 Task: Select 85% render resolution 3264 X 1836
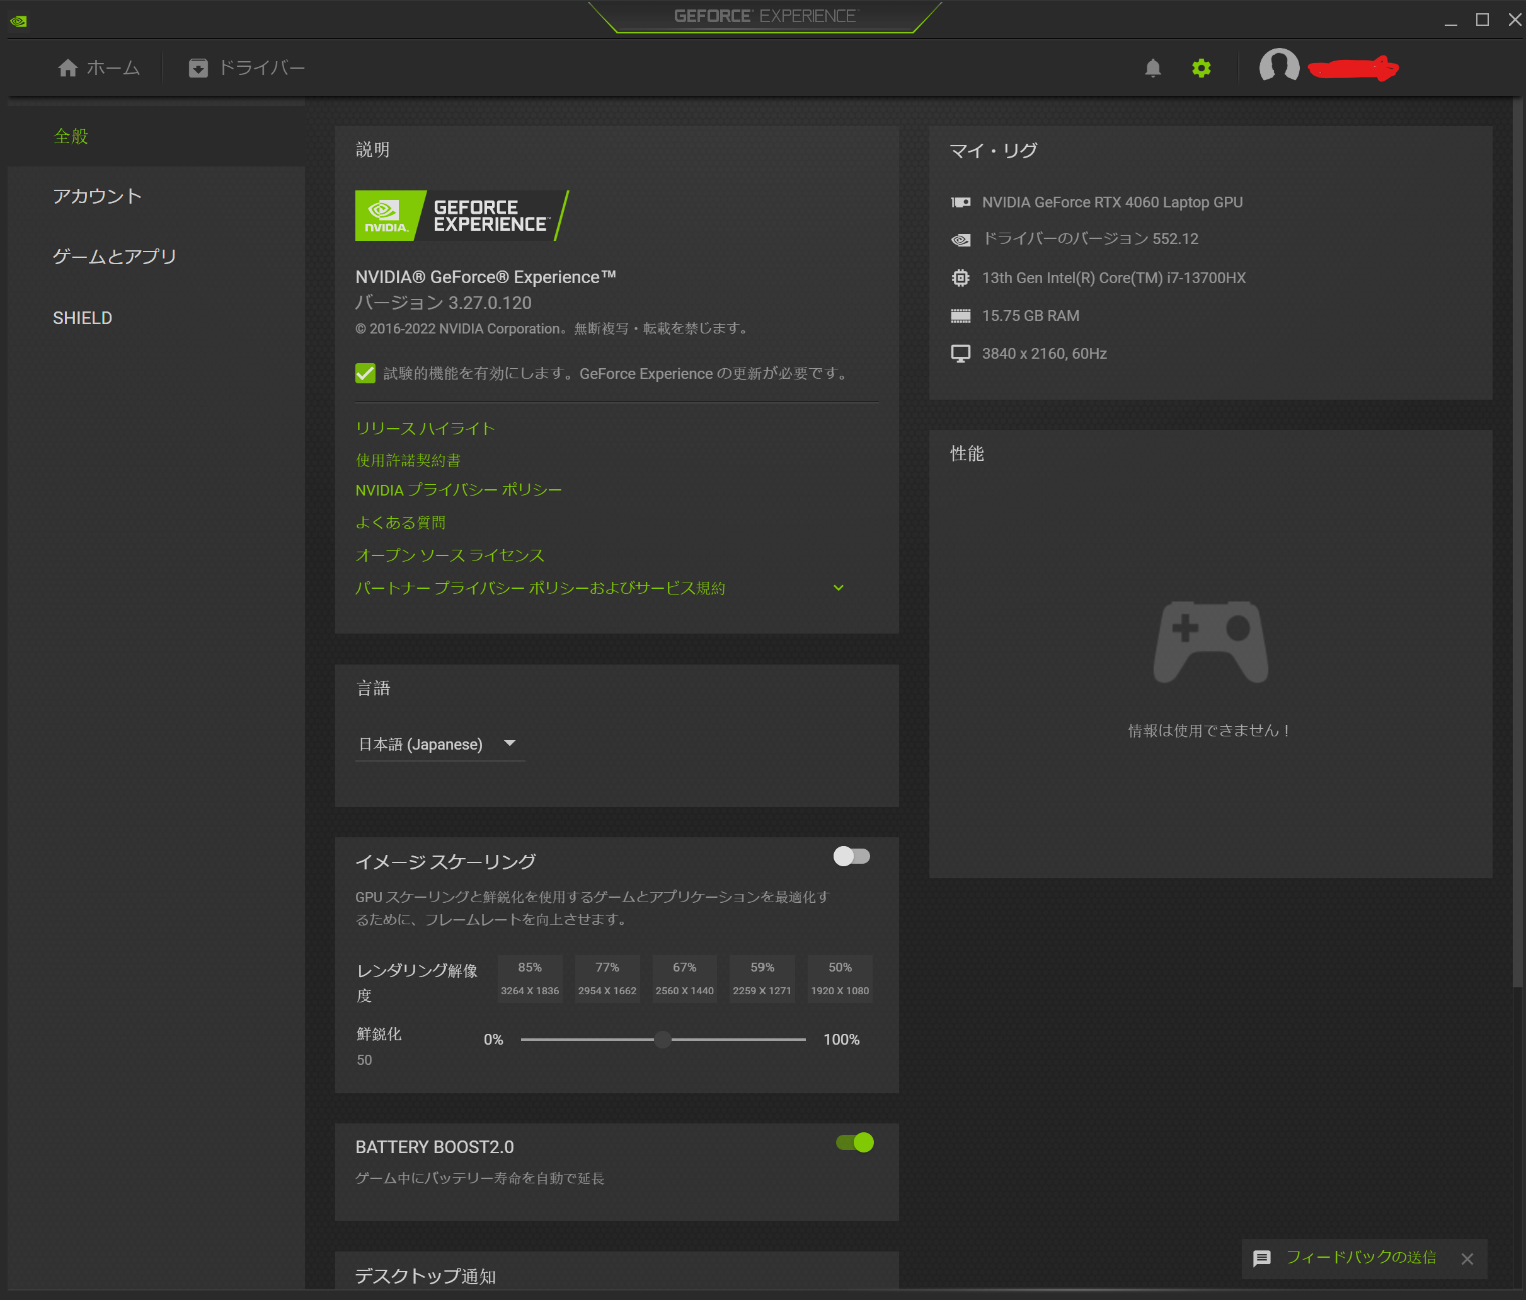coord(529,978)
